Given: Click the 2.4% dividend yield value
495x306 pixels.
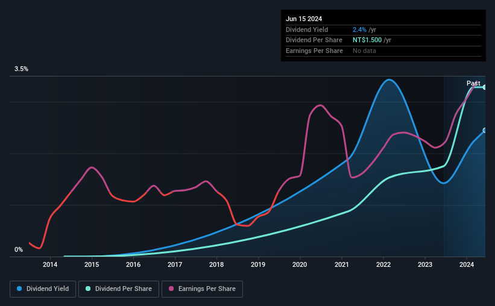Looking at the screenshot, I should click(359, 30).
